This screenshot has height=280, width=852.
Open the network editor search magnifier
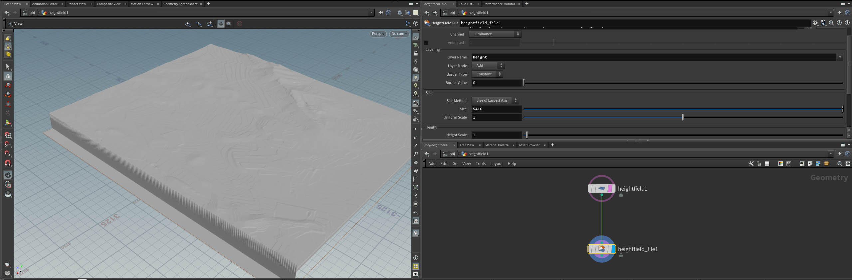(x=839, y=164)
